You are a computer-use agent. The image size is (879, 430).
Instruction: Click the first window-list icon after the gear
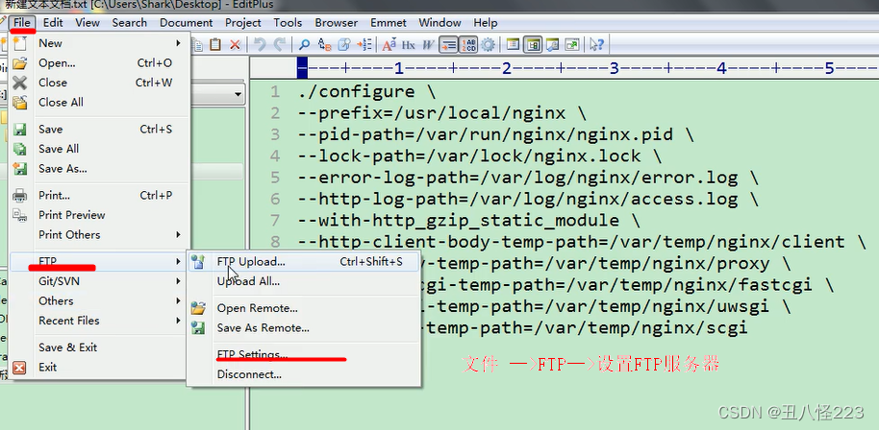513,45
